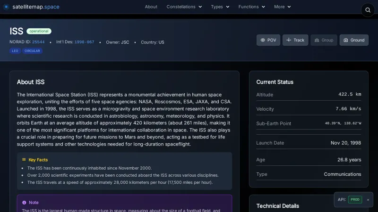Screen dimensions: 378x212
Task: Click the operational status badge
Action: click(39, 31)
